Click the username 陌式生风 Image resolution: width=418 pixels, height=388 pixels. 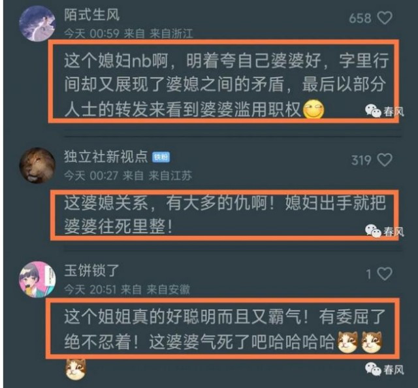(91, 14)
